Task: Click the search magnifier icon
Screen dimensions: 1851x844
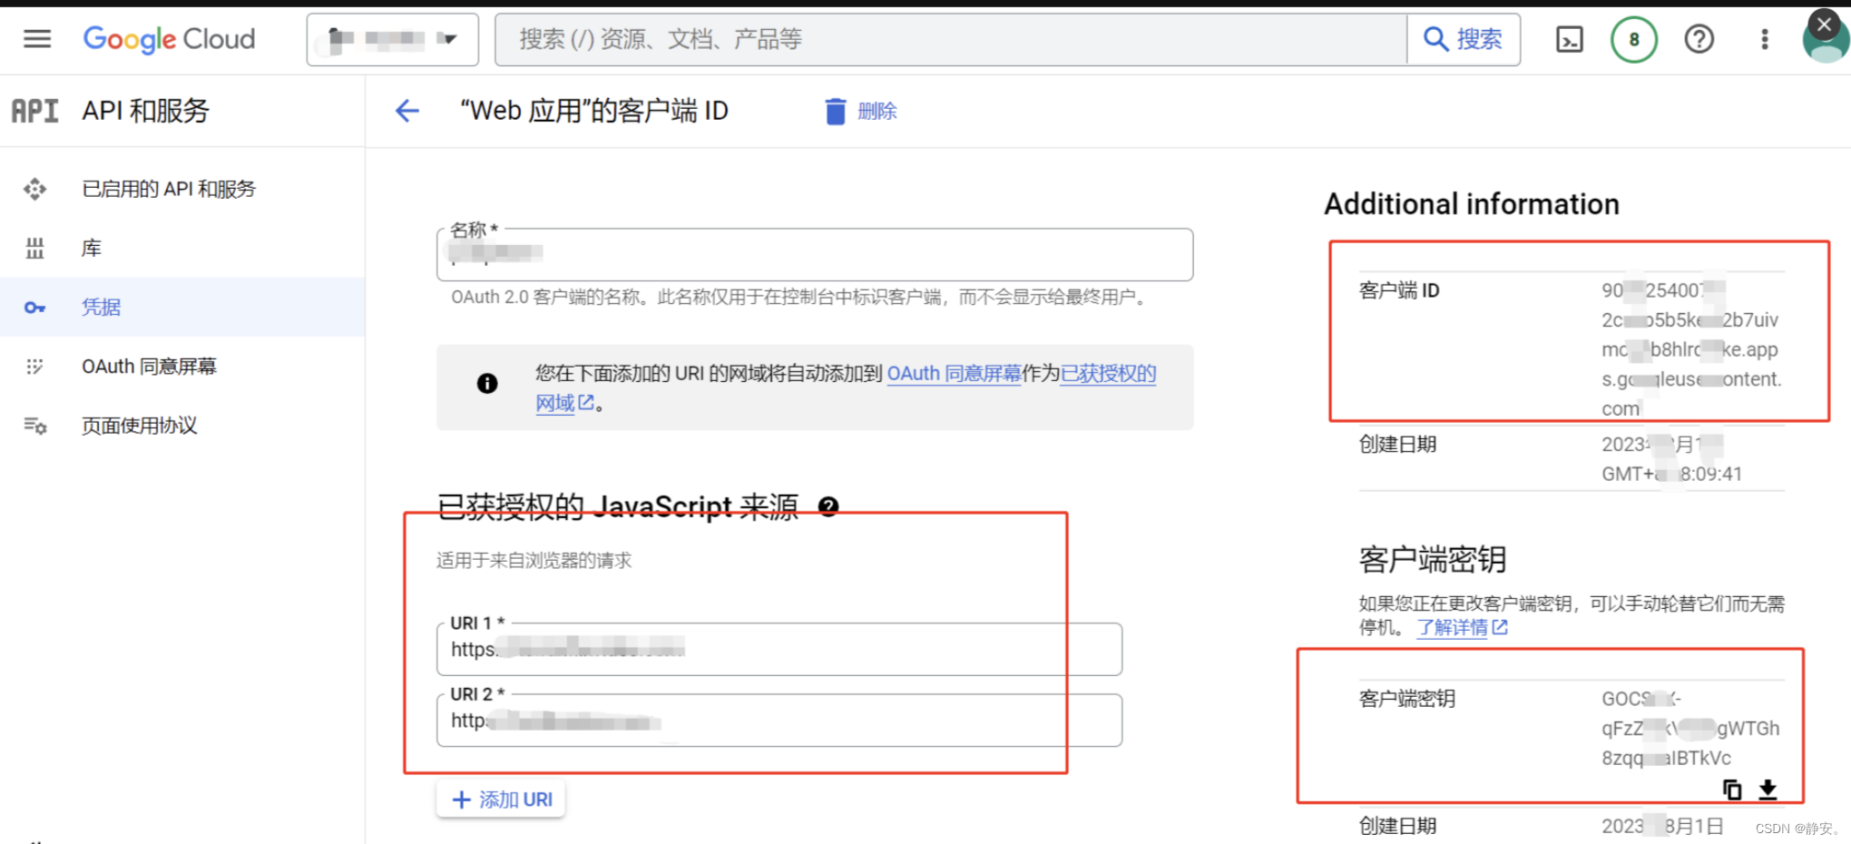Action: [x=1435, y=38]
